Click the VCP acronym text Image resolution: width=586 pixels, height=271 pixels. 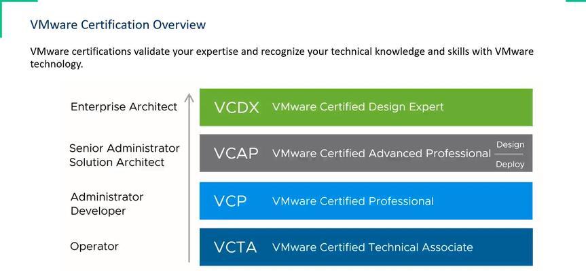point(230,201)
